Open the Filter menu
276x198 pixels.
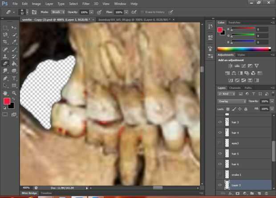pyautogui.click(x=86, y=4)
